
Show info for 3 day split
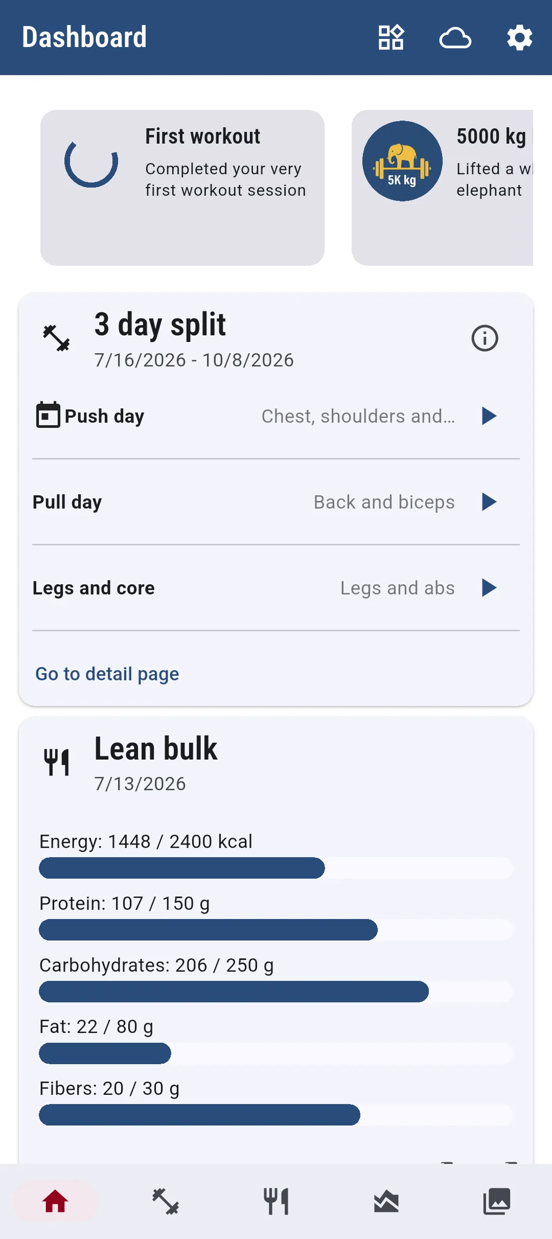coord(485,338)
